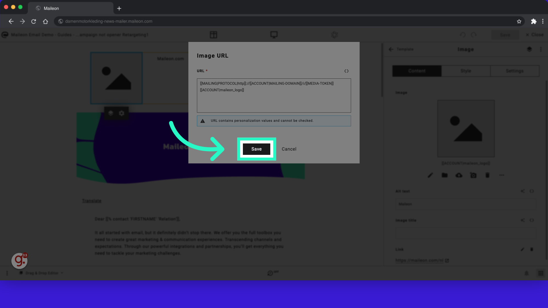The height and width of the screenshot is (308, 548).
Task: Toggle the autosave OFF clock icon
Action: 273,273
